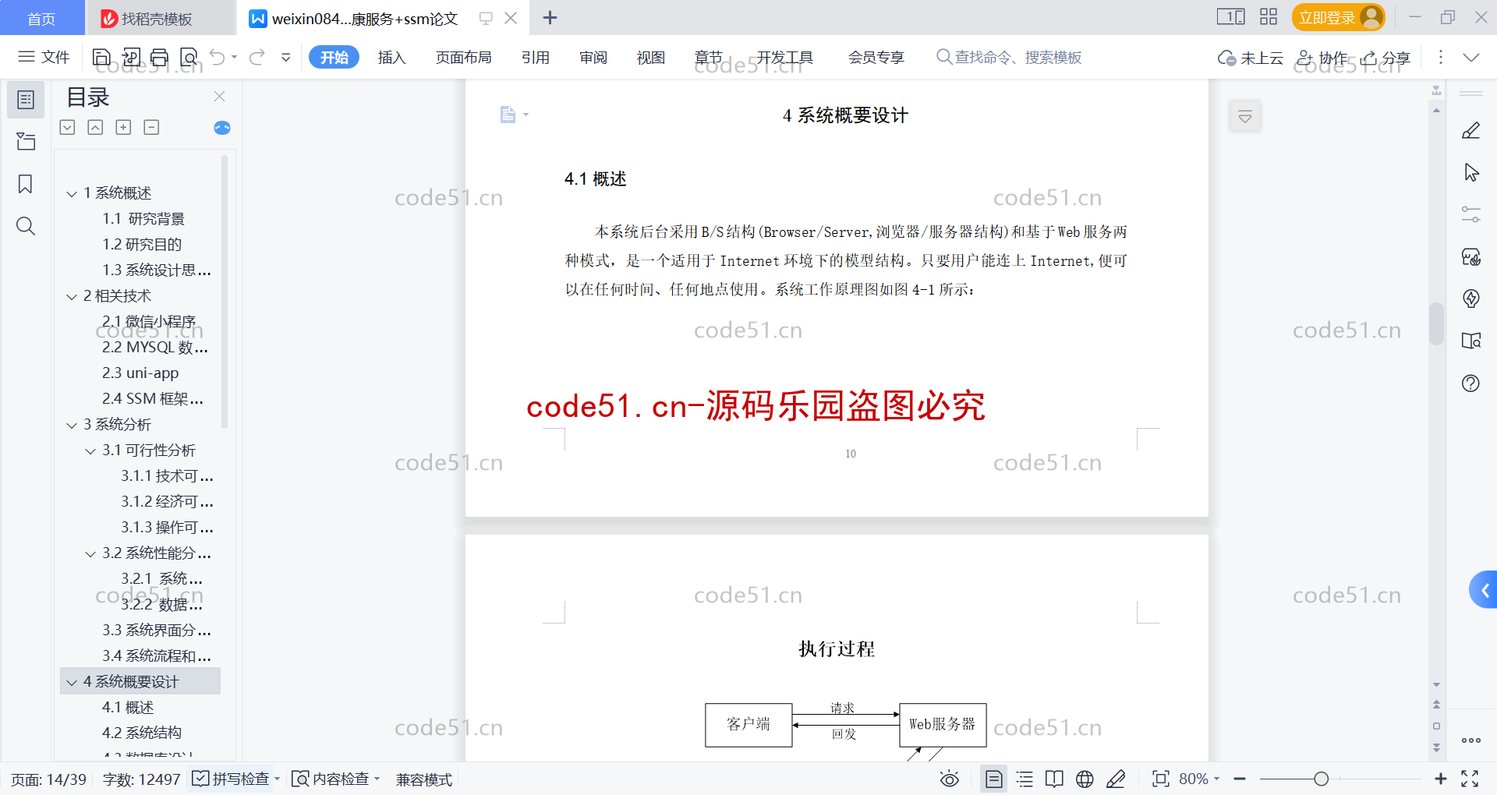This screenshot has width=1497, height=795.
Task: Close the 目录 panel
Action: [220, 96]
